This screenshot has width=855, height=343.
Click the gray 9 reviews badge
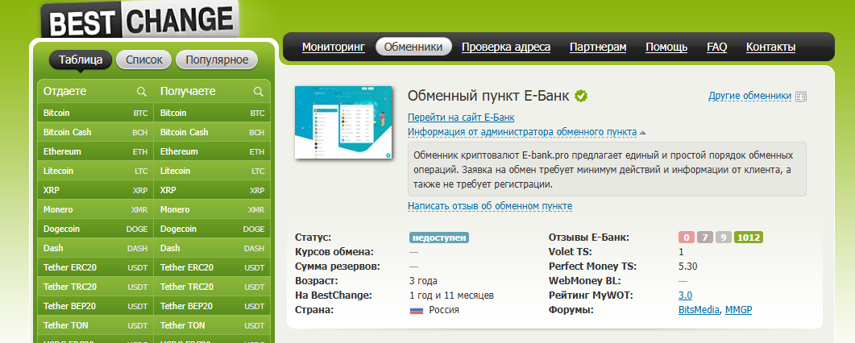(x=723, y=238)
